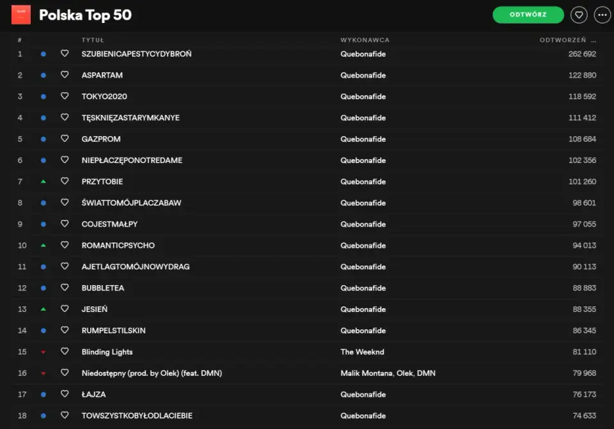Screen dimensions: 614x429
Task: Open the track title RUMPELSTILSKIN
Action: [x=114, y=331]
